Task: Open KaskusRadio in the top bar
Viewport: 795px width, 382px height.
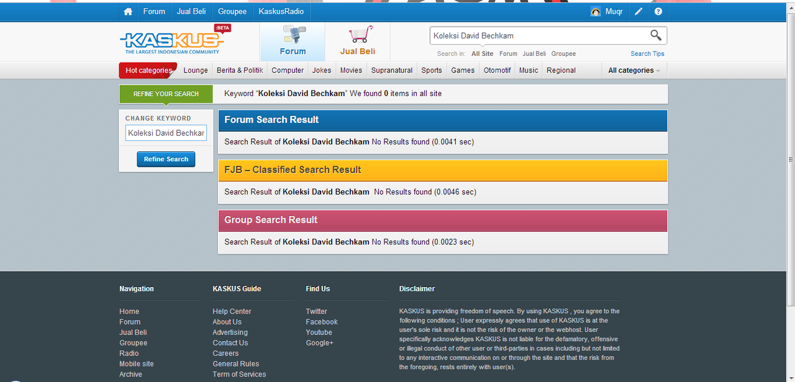Action: 281,12
